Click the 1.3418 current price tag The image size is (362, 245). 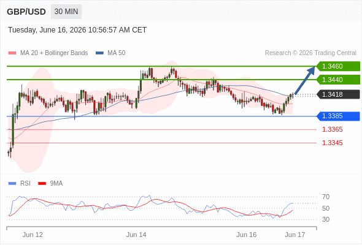pos(338,94)
